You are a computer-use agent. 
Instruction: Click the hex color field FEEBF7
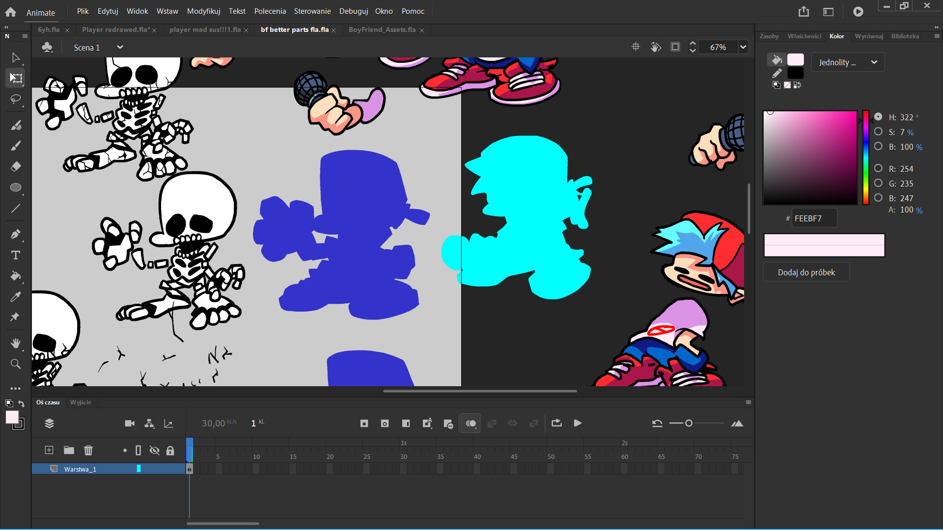814,219
